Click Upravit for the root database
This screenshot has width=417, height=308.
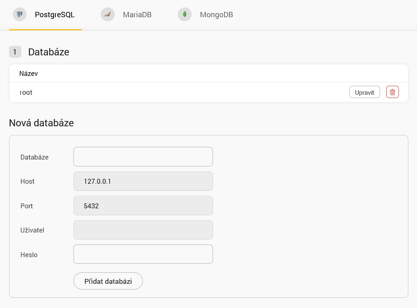364,92
